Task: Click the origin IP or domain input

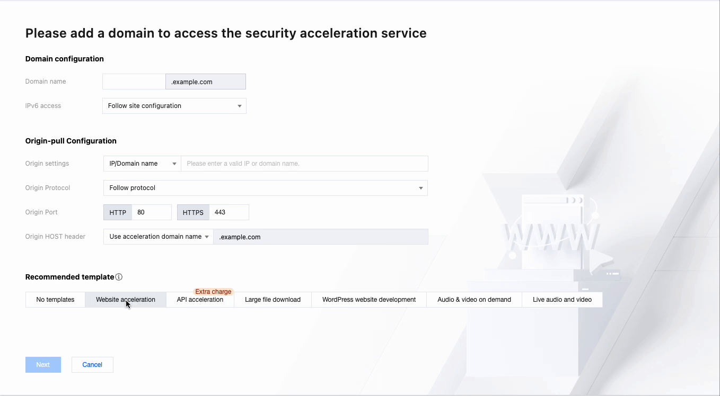Action: pyautogui.click(x=304, y=164)
